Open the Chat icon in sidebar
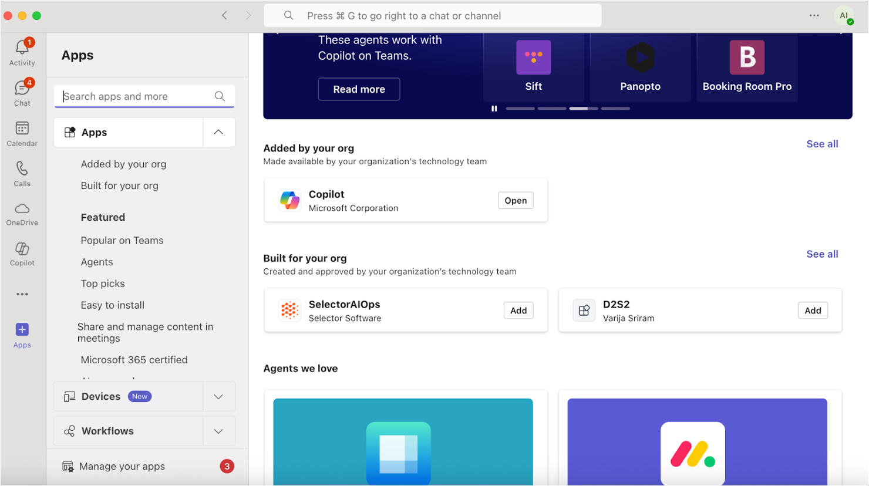Image resolution: width=869 pixels, height=486 pixels. [22, 88]
